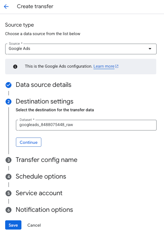This screenshot has width=164, height=234.
Task: Click the external link icon after Learn more
Action: click(x=117, y=66)
